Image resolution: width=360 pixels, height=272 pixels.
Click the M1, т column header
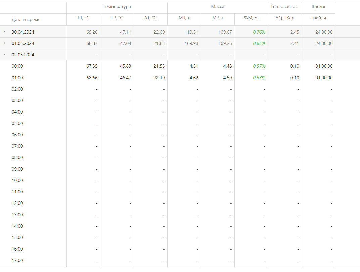click(184, 18)
